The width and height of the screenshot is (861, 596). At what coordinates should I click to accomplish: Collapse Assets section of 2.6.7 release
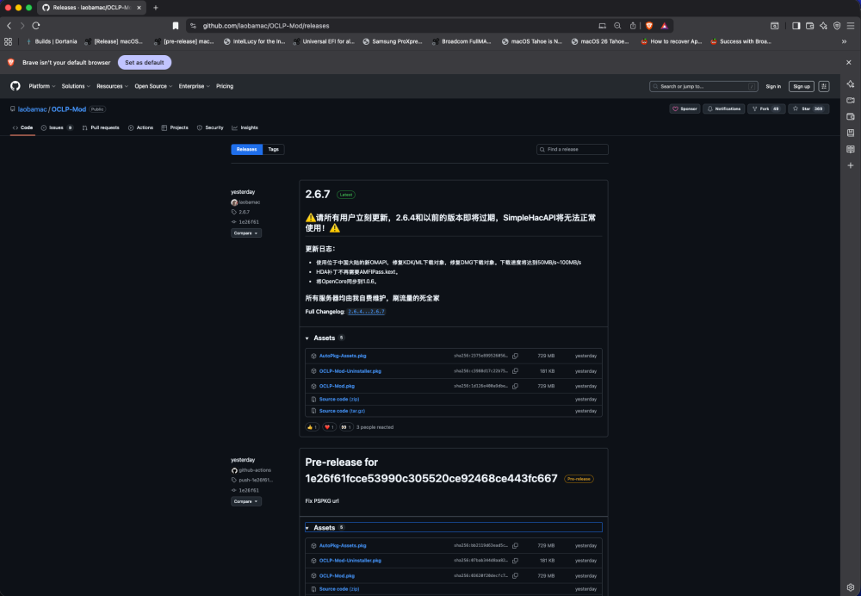coord(325,338)
